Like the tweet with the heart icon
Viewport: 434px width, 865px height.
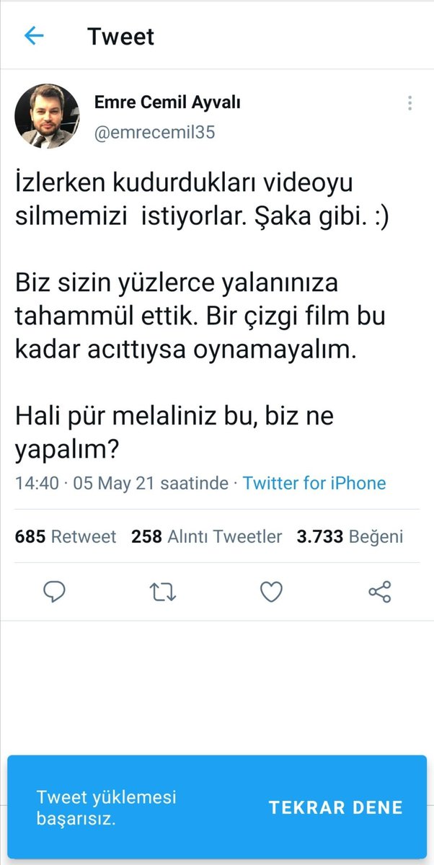(271, 592)
